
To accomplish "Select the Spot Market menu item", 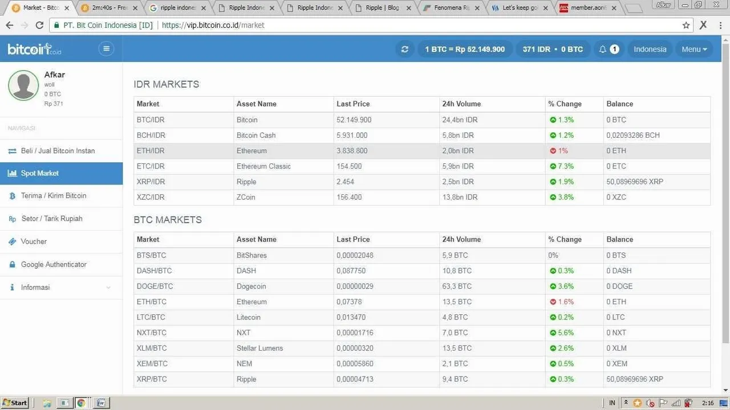I will [x=61, y=173].
